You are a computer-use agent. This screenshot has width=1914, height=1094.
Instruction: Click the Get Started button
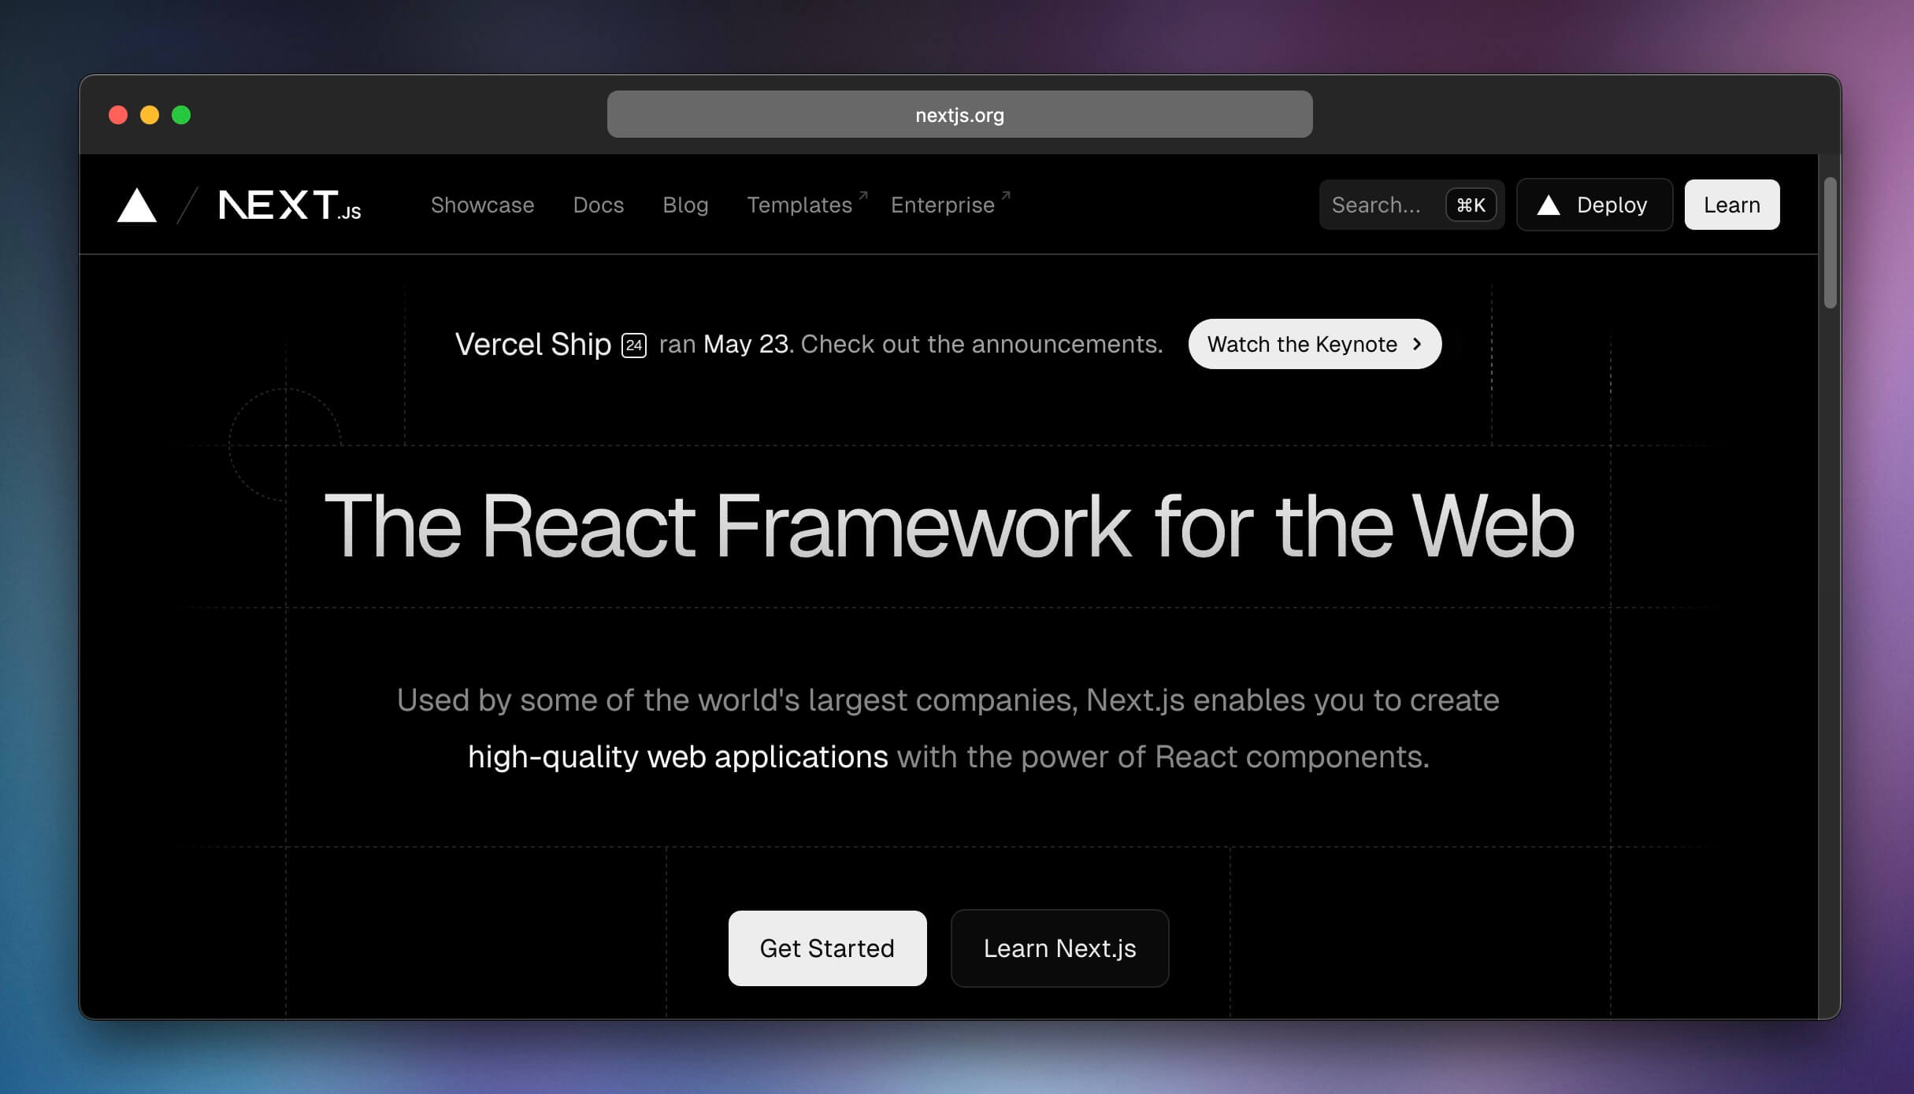click(x=827, y=948)
